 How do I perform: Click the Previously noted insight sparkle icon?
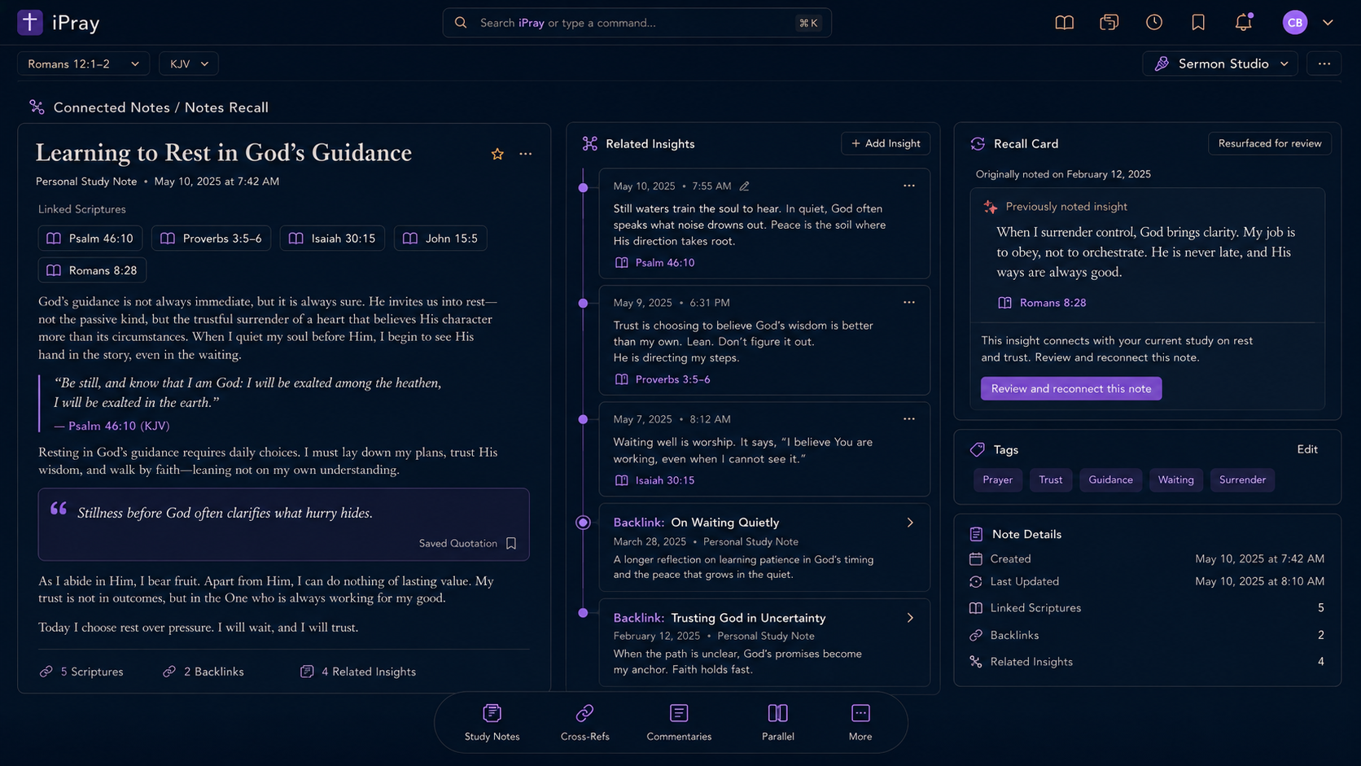(990, 207)
